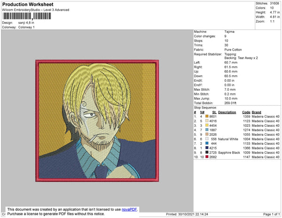Click the width value '4.81 in'
This screenshot has height=218, width=282.
point(275,17)
